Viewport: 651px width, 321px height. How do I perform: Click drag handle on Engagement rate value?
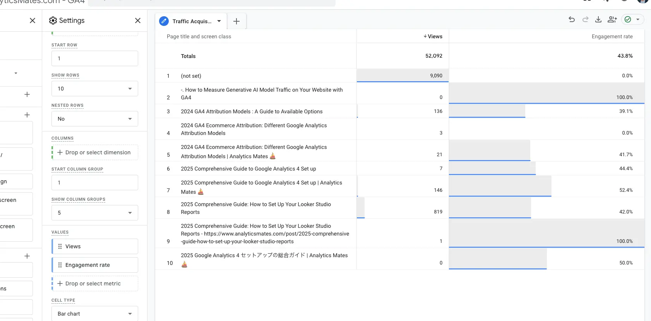[x=60, y=265]
